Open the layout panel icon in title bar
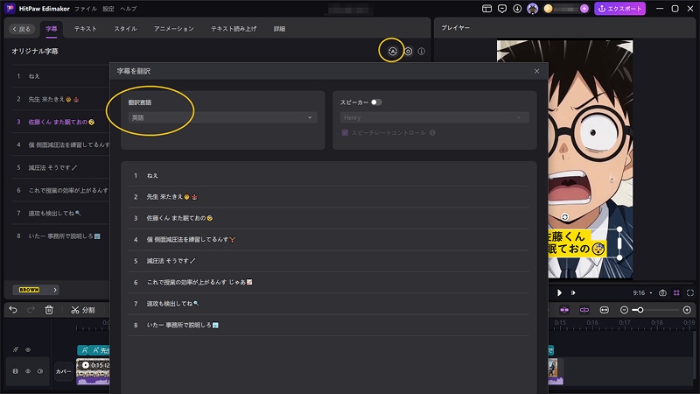 tap(487, 9)
